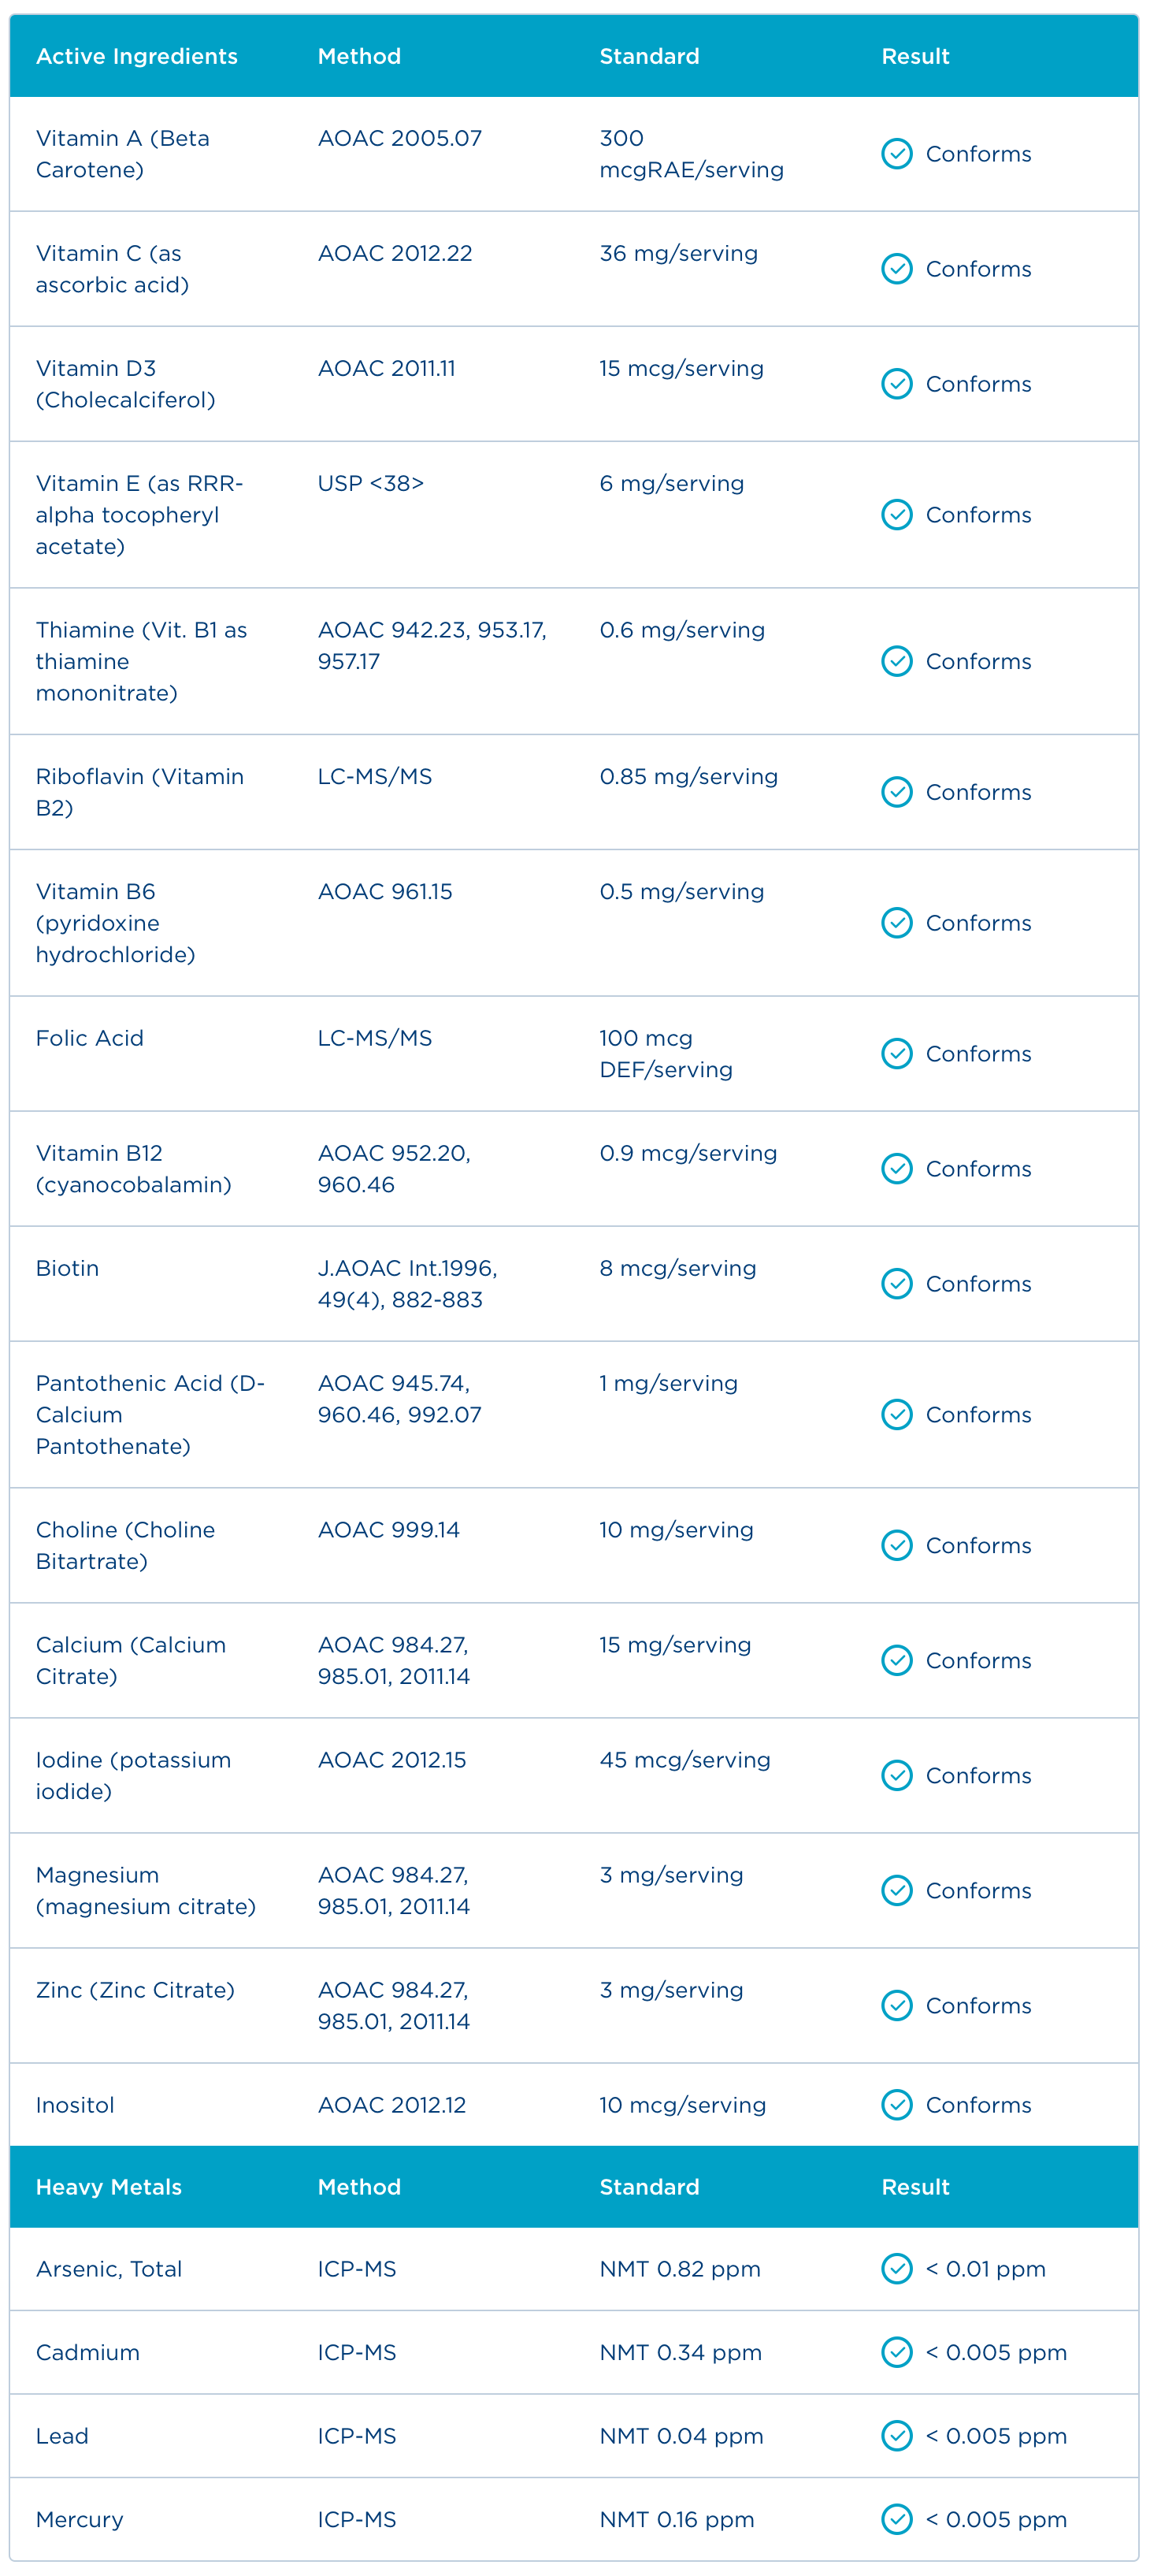
Task: Click the checkmark icon for Zinc Citrate result
Action: (896, 2005)
